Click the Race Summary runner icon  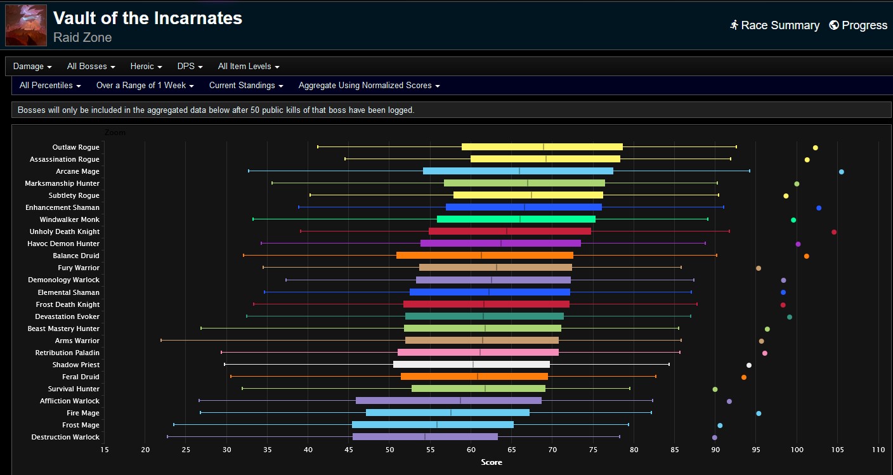coord(734,25)
